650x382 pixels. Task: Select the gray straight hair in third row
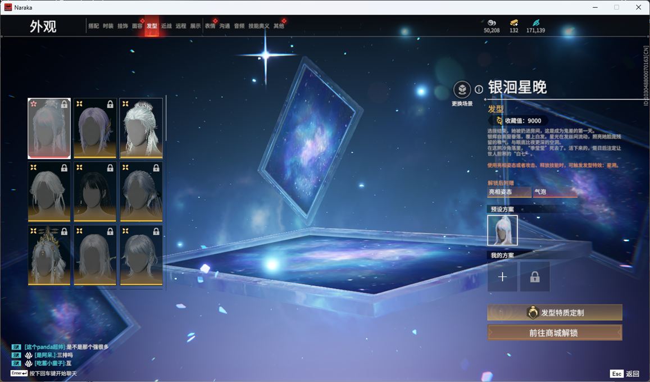[95, 256]
